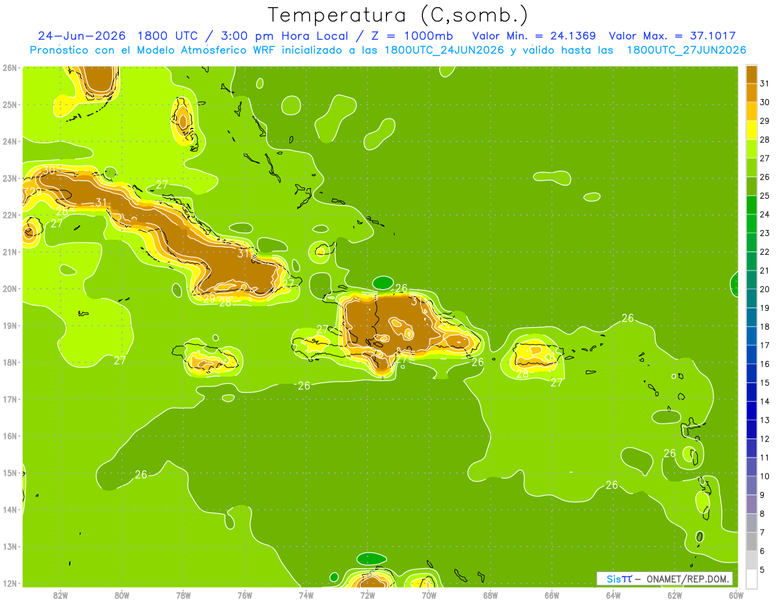Screen dimensions: 782x604
Task: Click the '21N' latitude axis label
Action: pyautogui.click(x=10, y=252)
